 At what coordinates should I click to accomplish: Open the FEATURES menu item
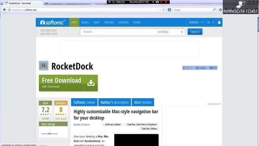tap(109, 22)
